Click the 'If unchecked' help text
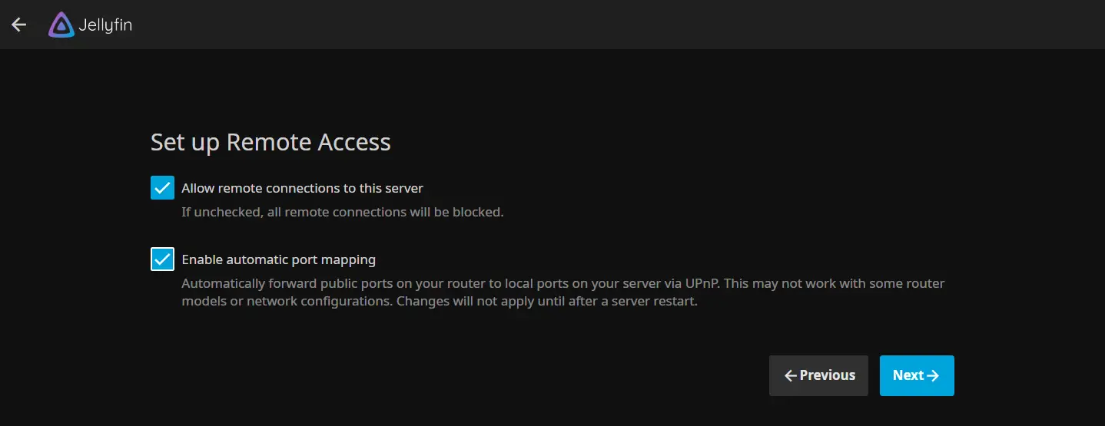 tap(343, 212)
